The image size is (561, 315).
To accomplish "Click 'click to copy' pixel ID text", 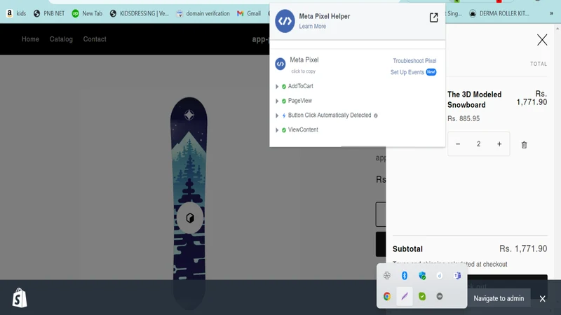I will (304, 71).
